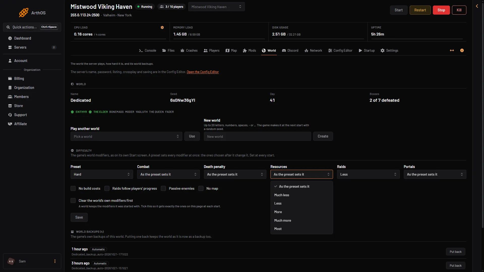Click the Restart server button

420,10
